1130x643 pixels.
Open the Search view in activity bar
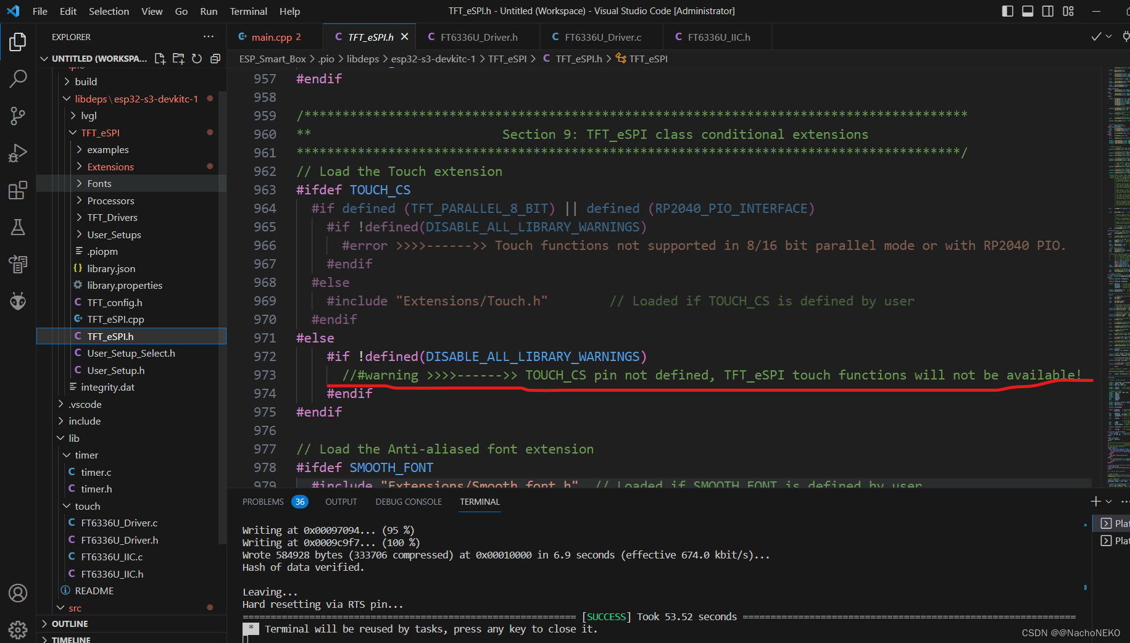18,78
